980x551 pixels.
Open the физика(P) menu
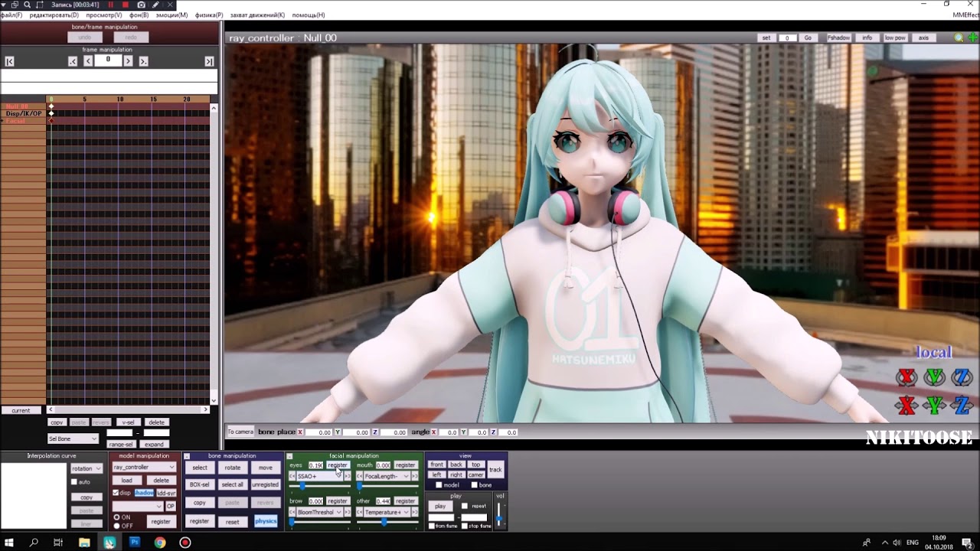(x=209, y=15)
